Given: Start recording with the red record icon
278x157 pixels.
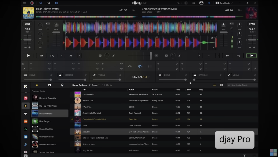Looking at the screenshot, I should 32,3.
